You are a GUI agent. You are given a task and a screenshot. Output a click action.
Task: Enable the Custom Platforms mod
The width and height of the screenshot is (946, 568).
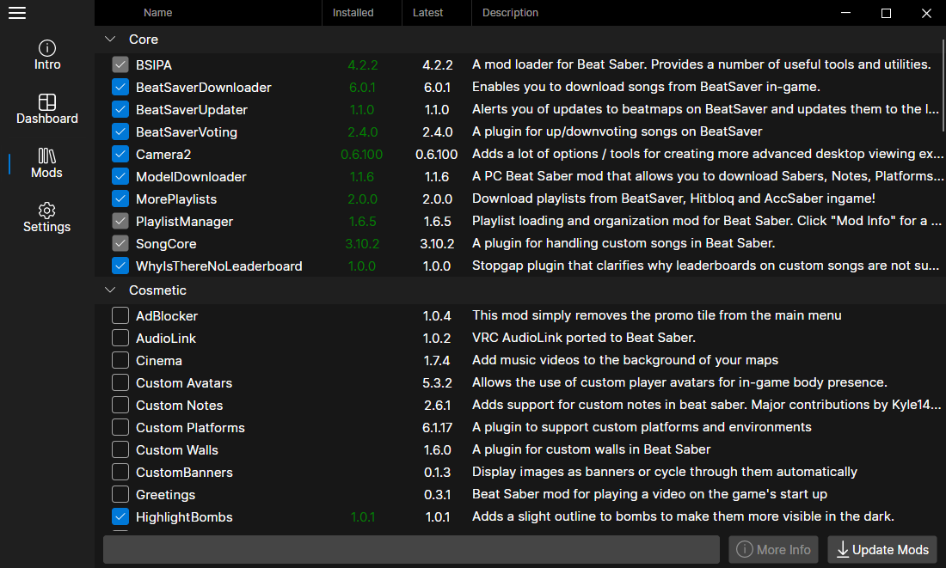(x=120, y=427)
